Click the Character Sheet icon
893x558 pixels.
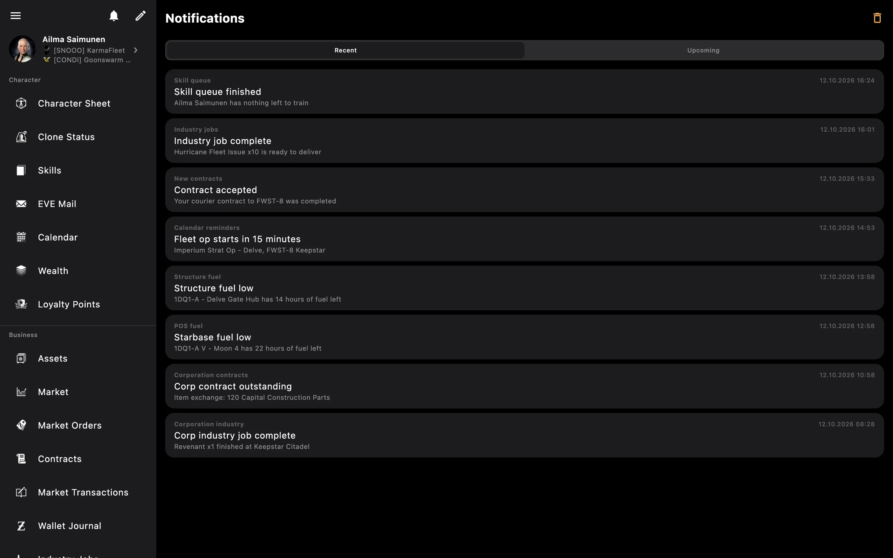coord(21,103)
